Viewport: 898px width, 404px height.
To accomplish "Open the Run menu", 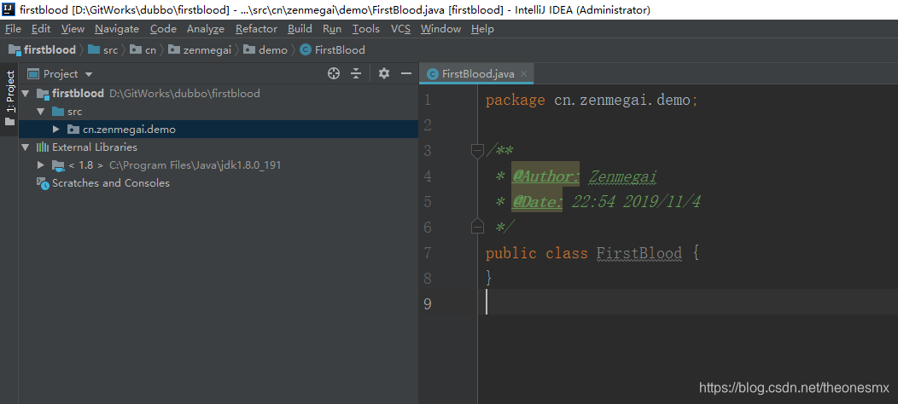I will pyautogui.click(x=331, y=29).
